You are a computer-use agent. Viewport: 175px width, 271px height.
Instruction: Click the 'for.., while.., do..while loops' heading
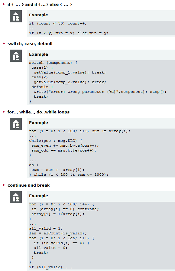38,112
